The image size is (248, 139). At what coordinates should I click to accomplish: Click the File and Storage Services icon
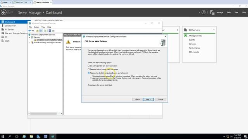[x=3, y=33]
